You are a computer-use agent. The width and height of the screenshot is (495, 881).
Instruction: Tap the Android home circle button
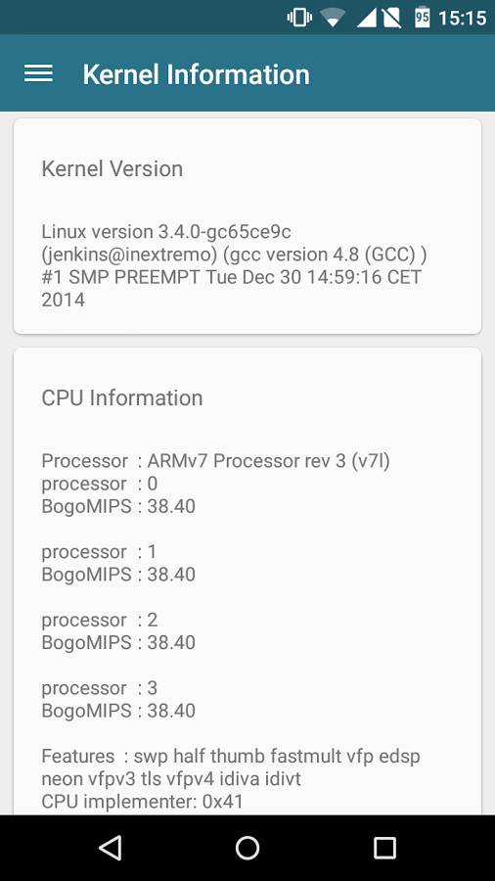(247, 848)
